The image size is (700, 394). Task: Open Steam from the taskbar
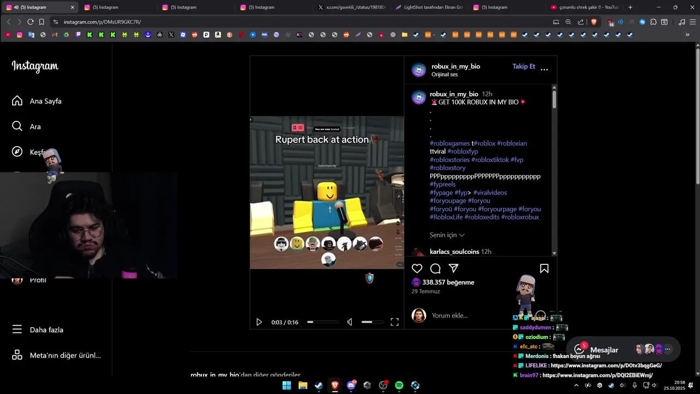318,385
